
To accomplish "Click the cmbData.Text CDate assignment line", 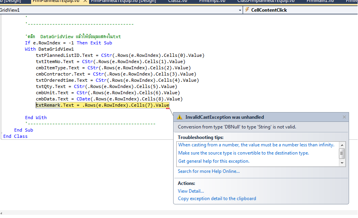I will 109,99.
